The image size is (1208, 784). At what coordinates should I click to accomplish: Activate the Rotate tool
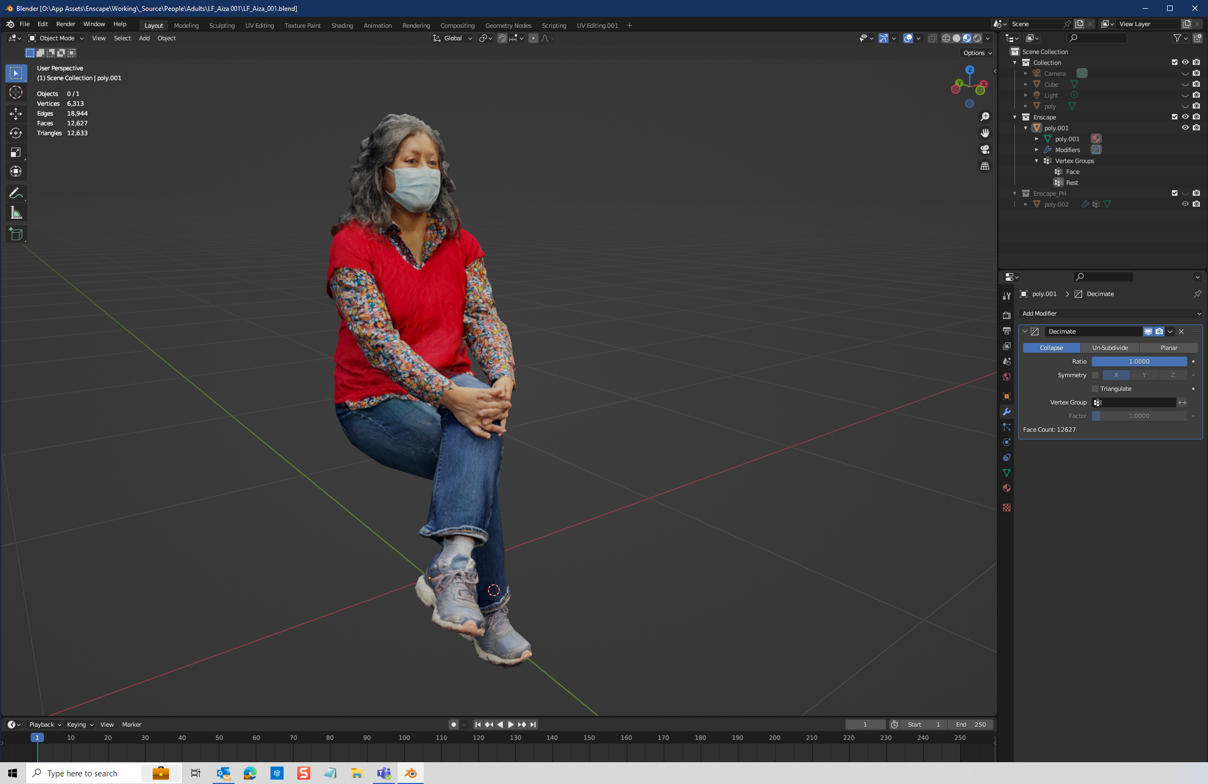[x=16, y=133]
